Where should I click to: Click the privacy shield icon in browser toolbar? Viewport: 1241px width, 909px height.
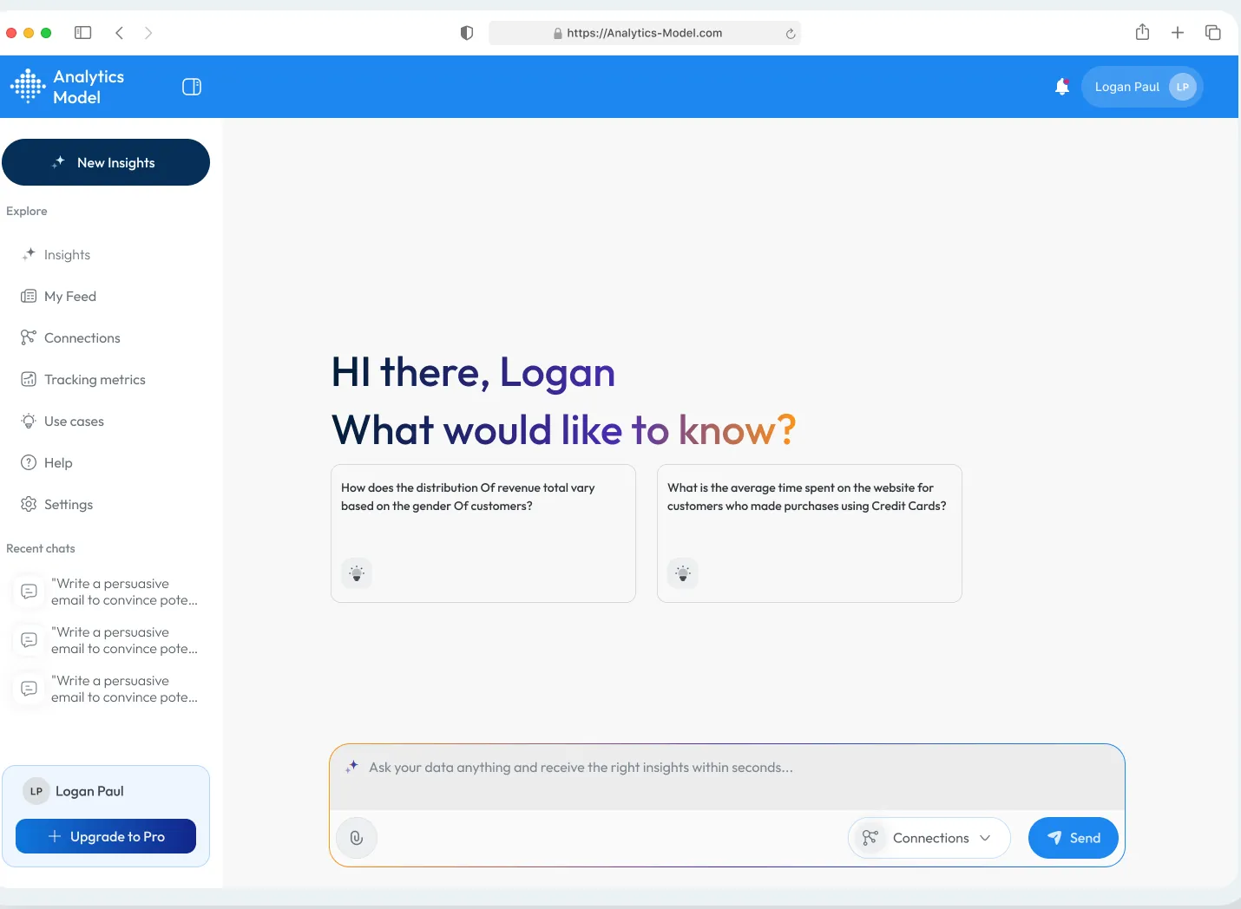pos(467,33)
